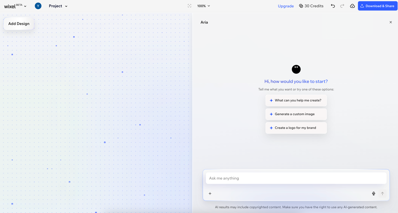Screen dimensions: 398x213
Task: Activate the microphone for voice input
Action: coord(373,194)
